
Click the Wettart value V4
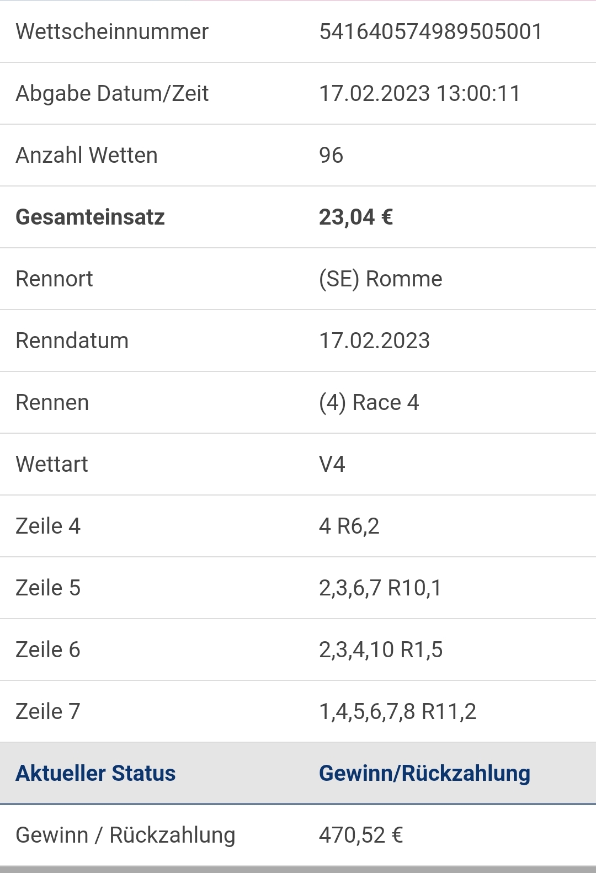[x=332, y=464]
